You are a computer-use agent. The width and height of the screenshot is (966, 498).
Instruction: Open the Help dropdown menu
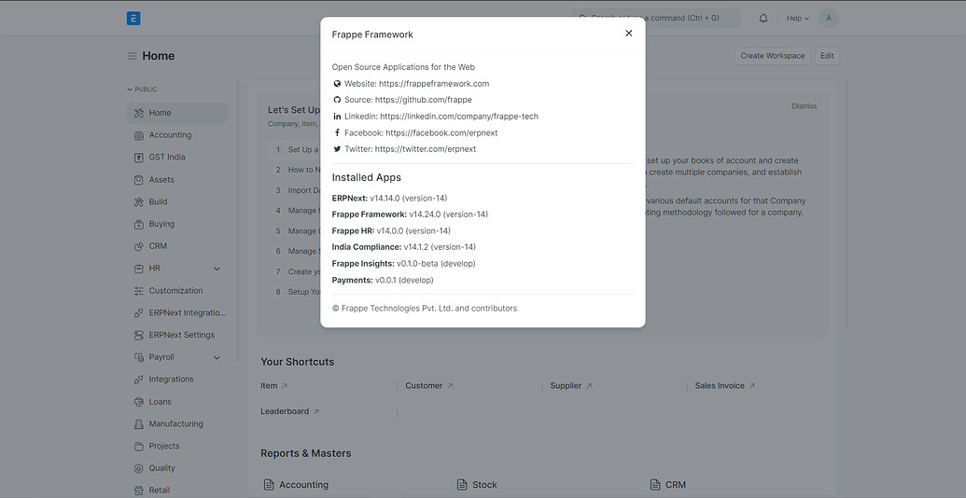[797, 19]
